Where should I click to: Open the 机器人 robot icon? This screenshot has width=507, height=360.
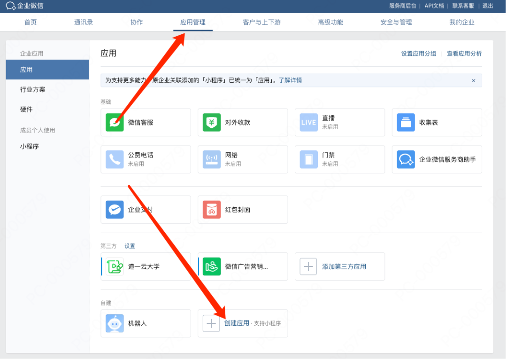point(115,323)
